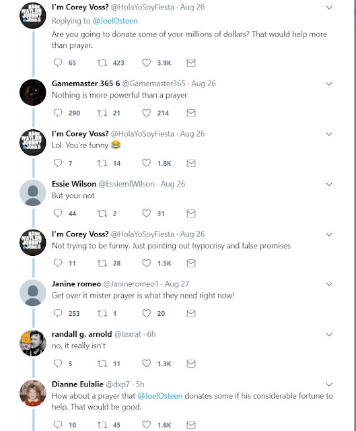Retweet Dianne Eulalie's tweet with 45 retweets
Viewport: 356px width, 431px height.
tap(102, 425)
